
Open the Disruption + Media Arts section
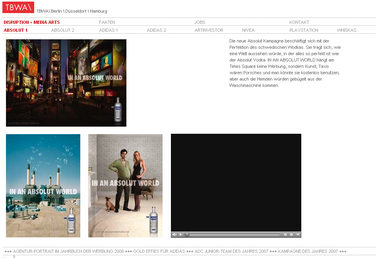(x=32, y=22)
